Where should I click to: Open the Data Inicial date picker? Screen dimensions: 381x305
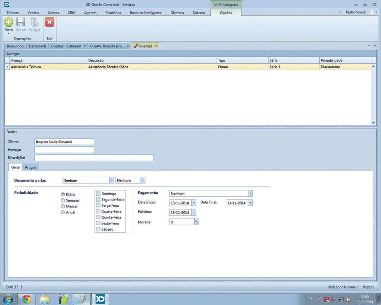click(194, 203)
